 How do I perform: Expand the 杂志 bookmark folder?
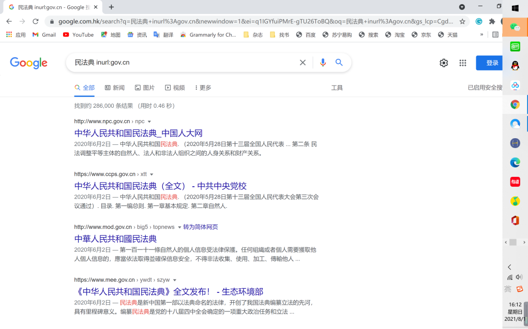[x=253, y=35]
